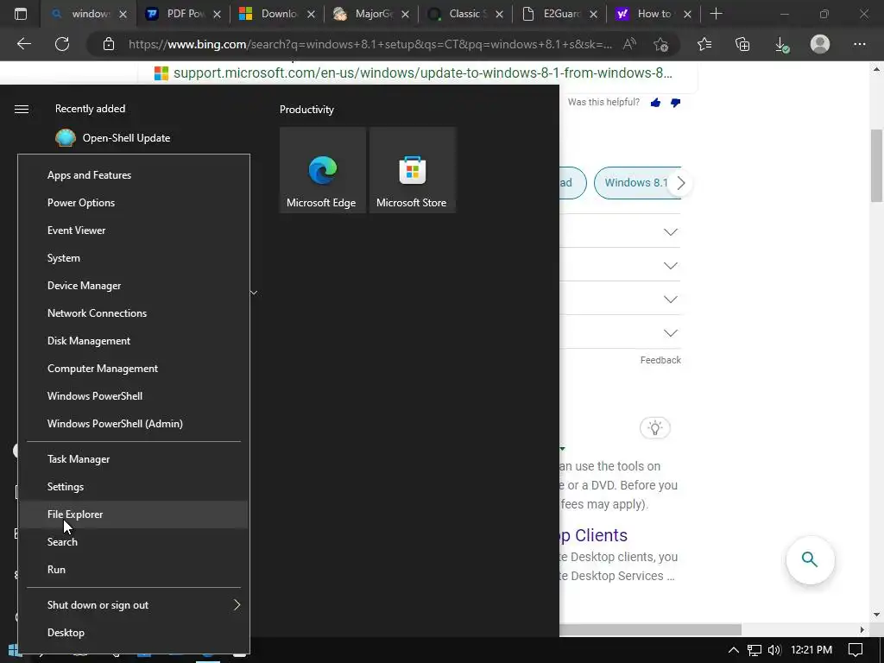Open a new tab
This screenshot has height=663, width=884.
716,14
